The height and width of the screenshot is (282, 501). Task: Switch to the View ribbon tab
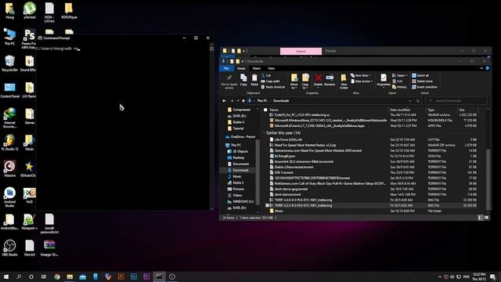coord(272,68)
